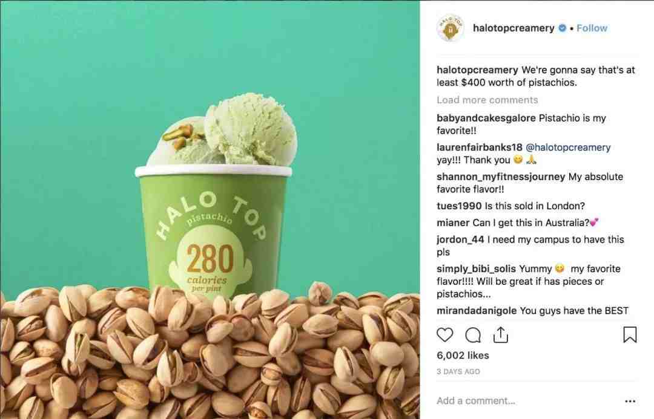This screenshot has height=419, width=654.
Task: Open shannon_myfitnessjourney's profile
Action: [501, 177]
